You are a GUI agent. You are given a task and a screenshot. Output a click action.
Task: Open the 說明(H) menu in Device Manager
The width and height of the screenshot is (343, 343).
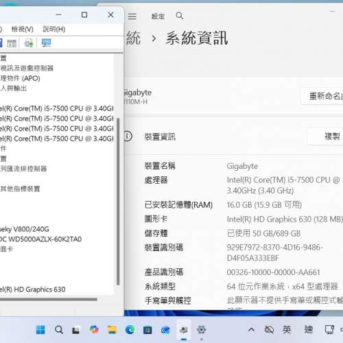coord(54,29)
